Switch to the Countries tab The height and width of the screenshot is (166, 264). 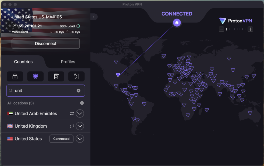[x=23, y=62]
